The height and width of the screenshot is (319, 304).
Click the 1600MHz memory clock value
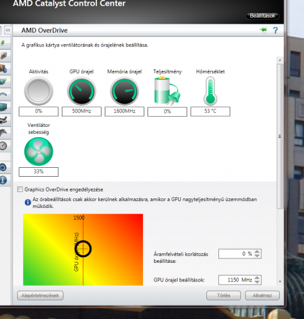click(x=125, y=111)
